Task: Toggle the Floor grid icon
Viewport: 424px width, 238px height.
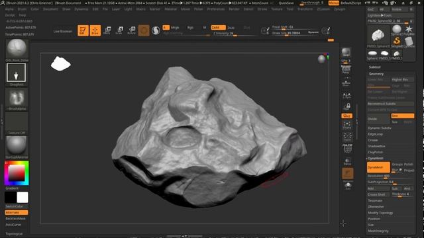Action: pyautogui.click(x=346, y=82)
